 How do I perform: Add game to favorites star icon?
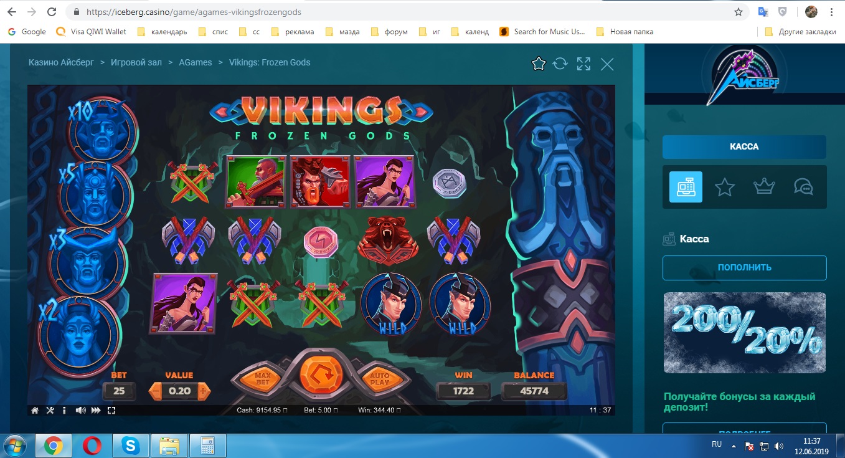pyautogui.click(x=539, y=64)
